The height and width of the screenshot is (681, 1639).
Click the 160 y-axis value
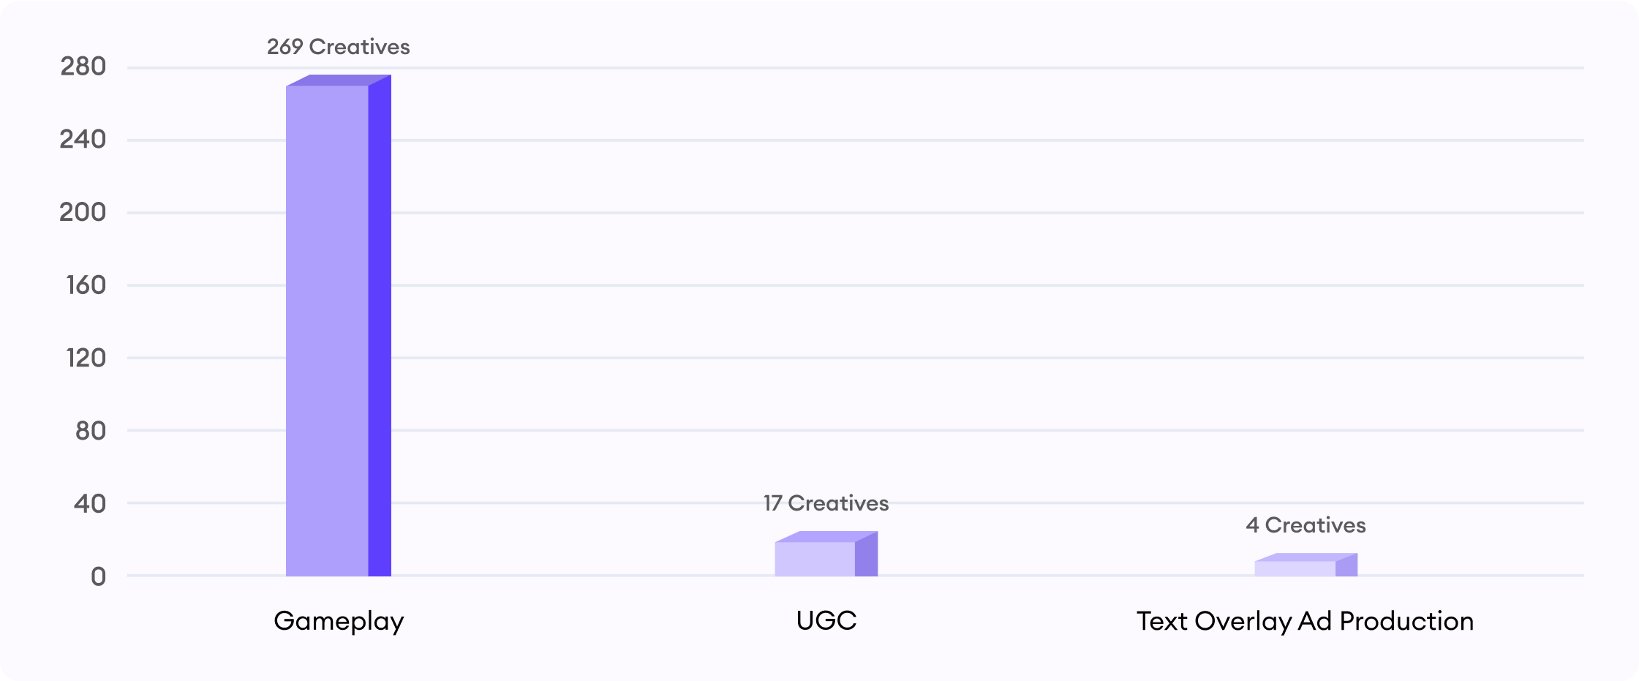[86, 285]
